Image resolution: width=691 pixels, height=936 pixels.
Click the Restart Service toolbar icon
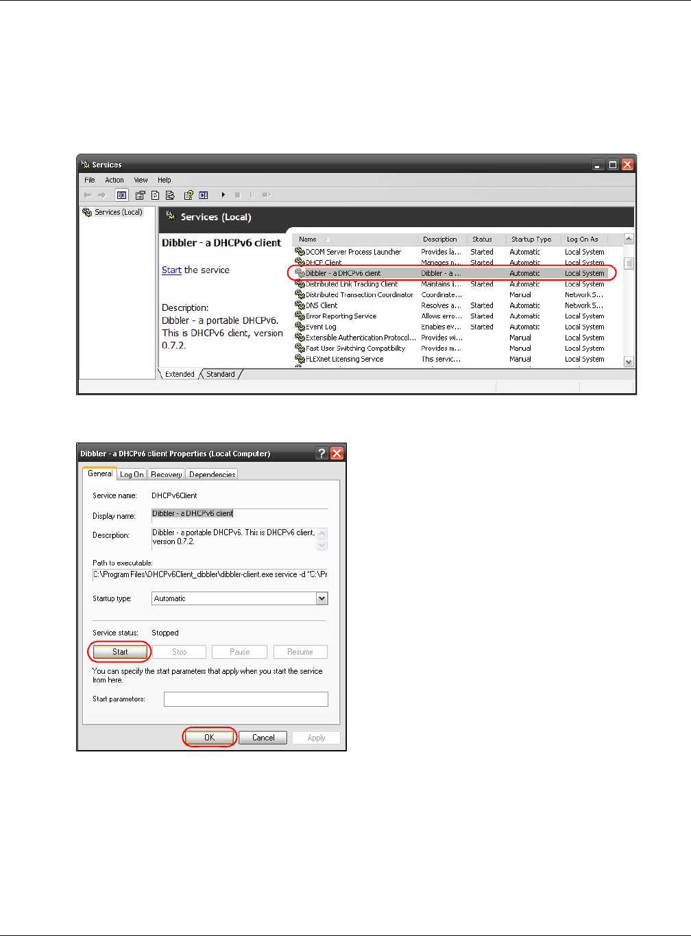click(x=267, y=195)
